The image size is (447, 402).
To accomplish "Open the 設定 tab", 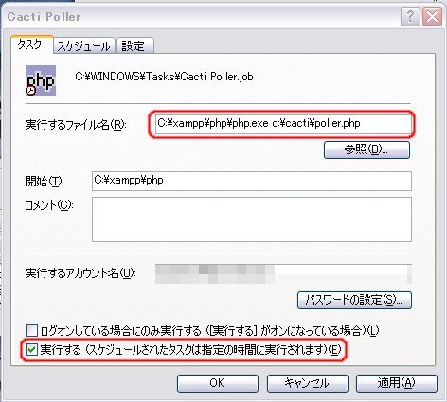I will tap(134, 46).
